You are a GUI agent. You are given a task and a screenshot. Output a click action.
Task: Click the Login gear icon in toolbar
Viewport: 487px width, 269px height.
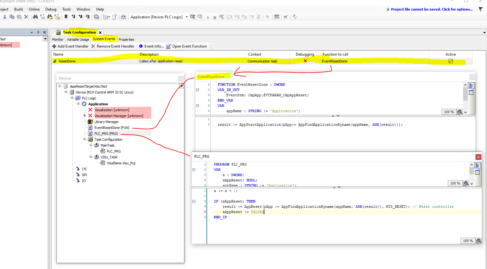click(192, 17)
